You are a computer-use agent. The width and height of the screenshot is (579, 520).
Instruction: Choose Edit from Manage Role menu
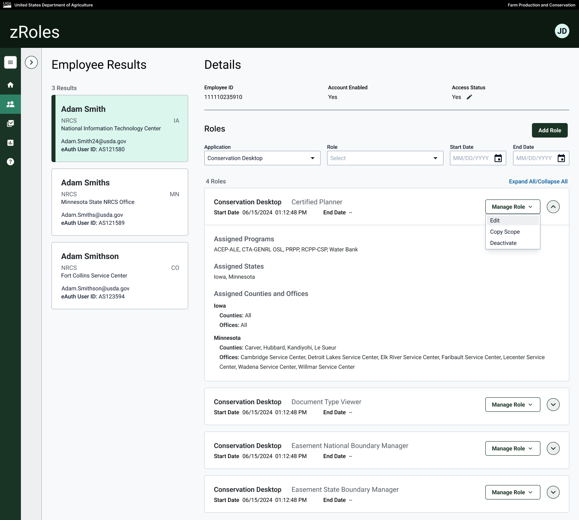(x=513, y=220)
